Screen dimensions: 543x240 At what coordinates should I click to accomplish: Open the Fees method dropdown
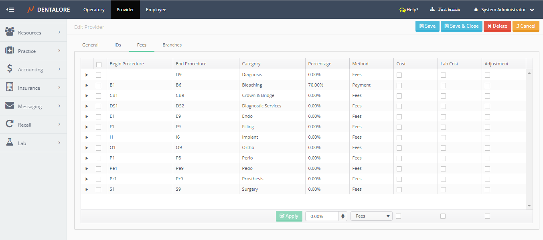pyautogui.click(x=371, y=216)
